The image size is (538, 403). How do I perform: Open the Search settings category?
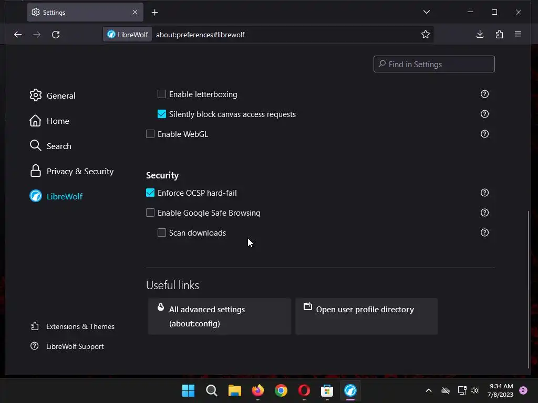[x=50, y=146]
